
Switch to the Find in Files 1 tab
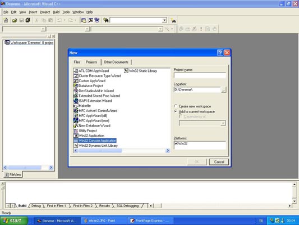[56, 206]
